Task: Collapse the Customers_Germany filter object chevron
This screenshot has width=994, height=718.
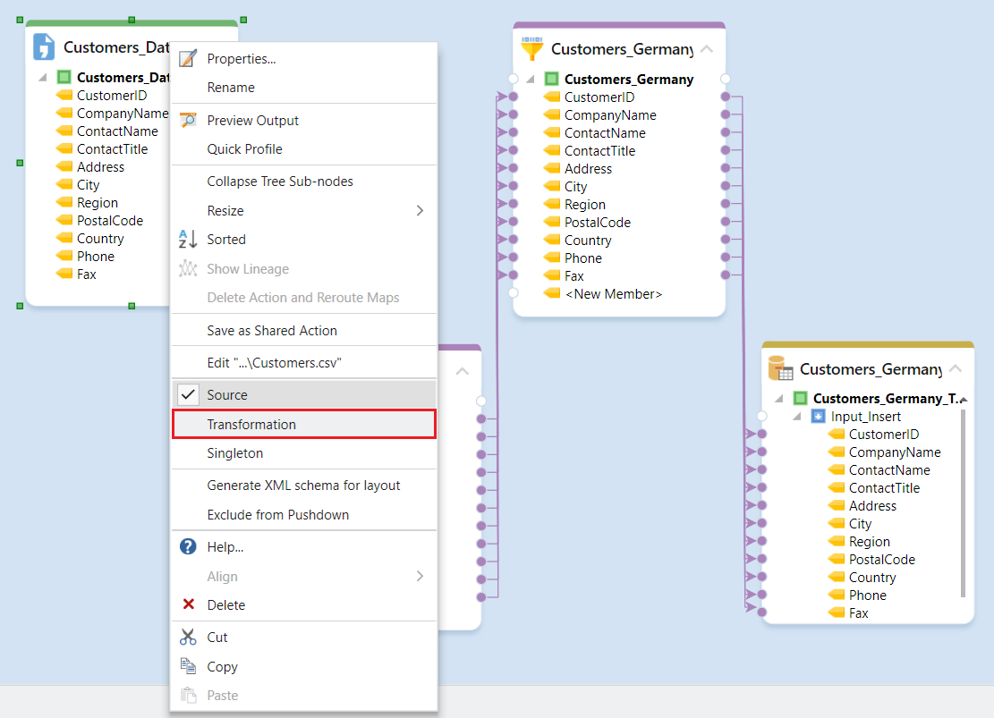Action: pyautogui.click(x=707, y=49)
